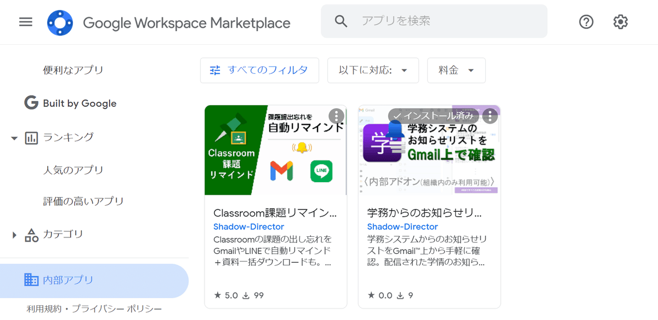This screenshot has height=320, width=658.
Task: Open the 料金 pricing dropdown
Action: (x=456, y=70)
